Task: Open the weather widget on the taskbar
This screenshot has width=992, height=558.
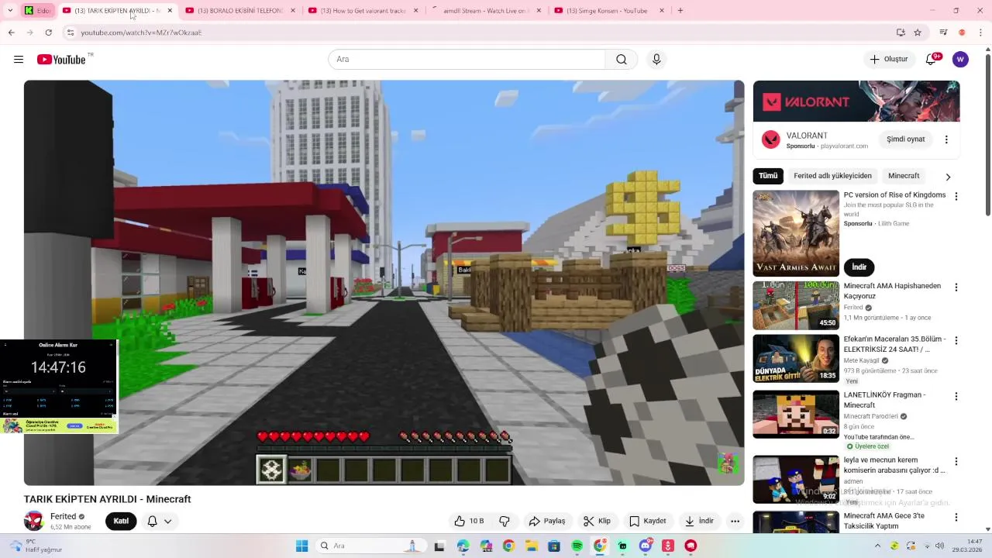Action: click(36, 546)
